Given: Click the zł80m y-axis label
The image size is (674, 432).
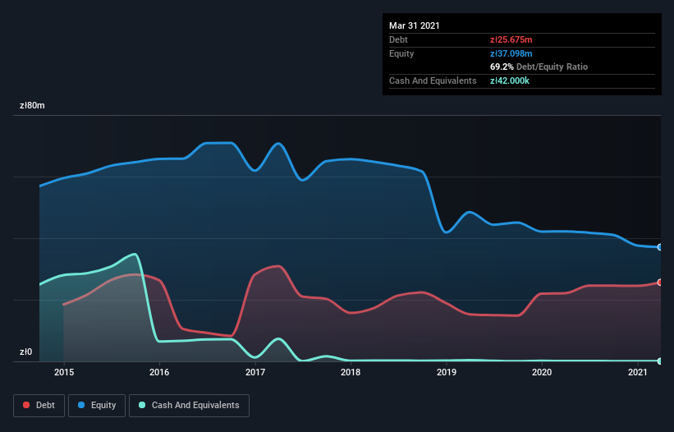Looking at the screenshot, I should [33, 106].
